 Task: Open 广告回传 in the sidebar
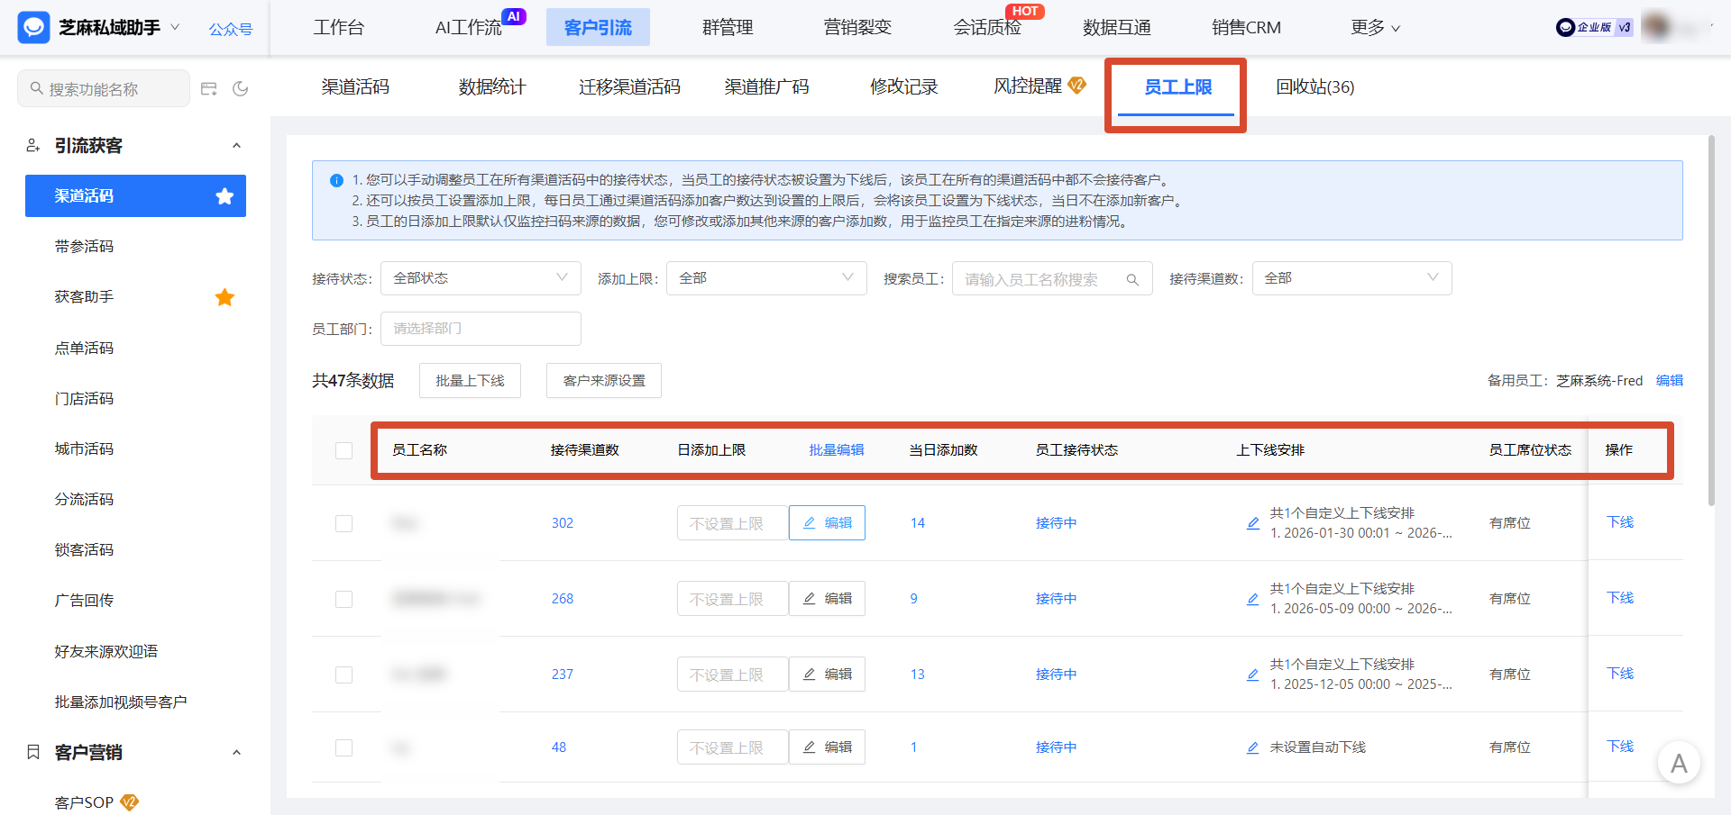(x=84, y=600)
